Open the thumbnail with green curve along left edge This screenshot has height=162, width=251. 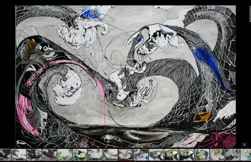[x=110, y=155]
